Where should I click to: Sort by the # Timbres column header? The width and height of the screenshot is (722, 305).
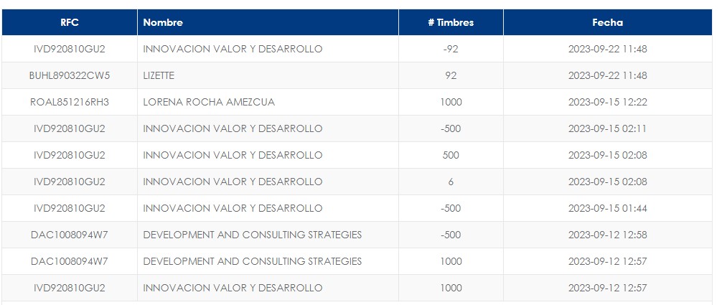451,22
